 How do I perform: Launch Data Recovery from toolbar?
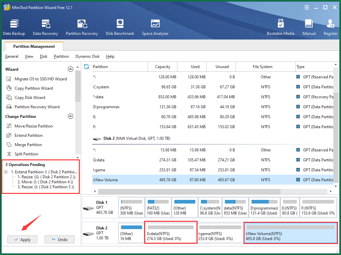point(46,27)
